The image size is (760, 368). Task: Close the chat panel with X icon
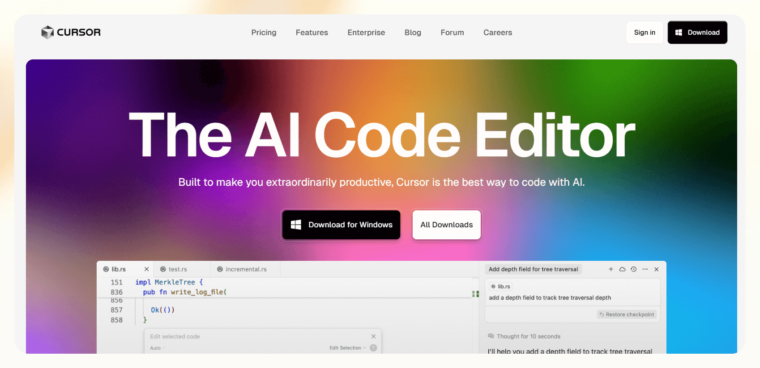657,269
